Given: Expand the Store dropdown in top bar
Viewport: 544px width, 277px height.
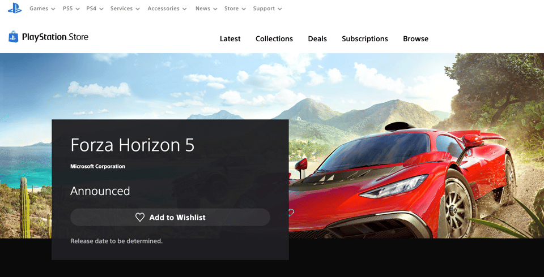Looking at the screenshot, I should (x=235, y=8).
